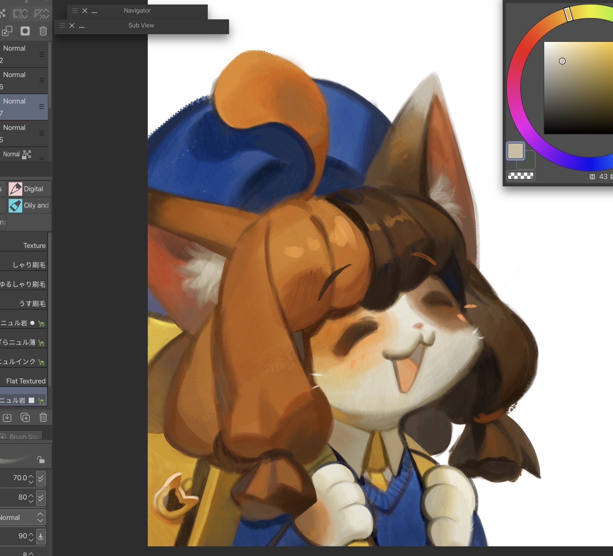Select the transparent color checkered swatch
Viewport: 613px width, 556px height.
click(x=520, y=176)
